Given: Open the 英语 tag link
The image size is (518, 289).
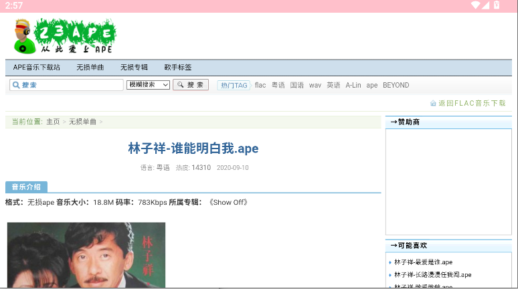Looking at the screenshot, I should point(333,85).
